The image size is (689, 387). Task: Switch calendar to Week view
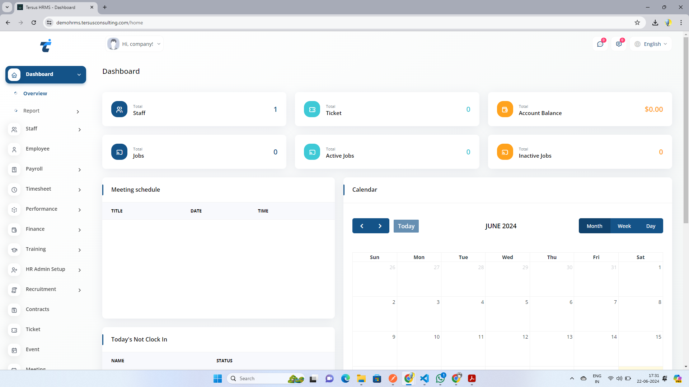624,226
